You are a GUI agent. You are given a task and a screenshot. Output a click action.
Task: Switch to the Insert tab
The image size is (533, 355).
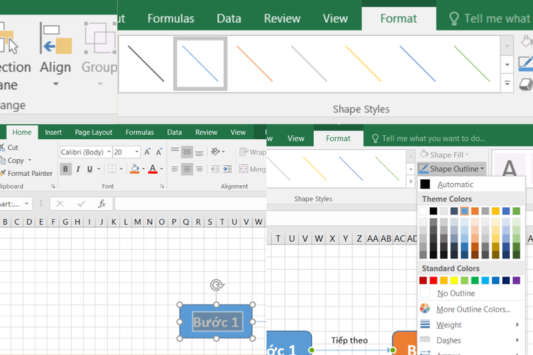53,132
